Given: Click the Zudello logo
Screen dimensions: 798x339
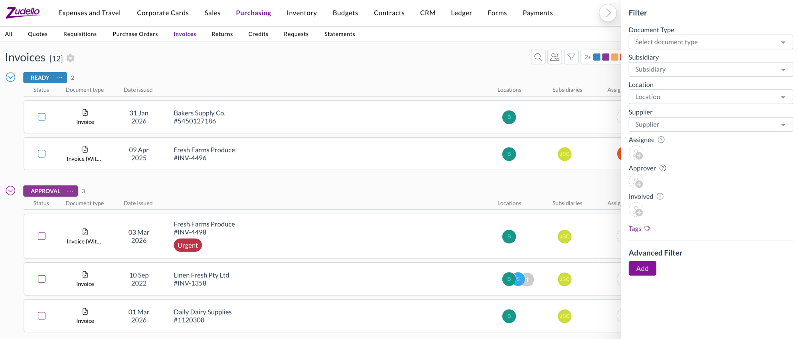Looking at the screenshot, I should click(x=23, y=12).
